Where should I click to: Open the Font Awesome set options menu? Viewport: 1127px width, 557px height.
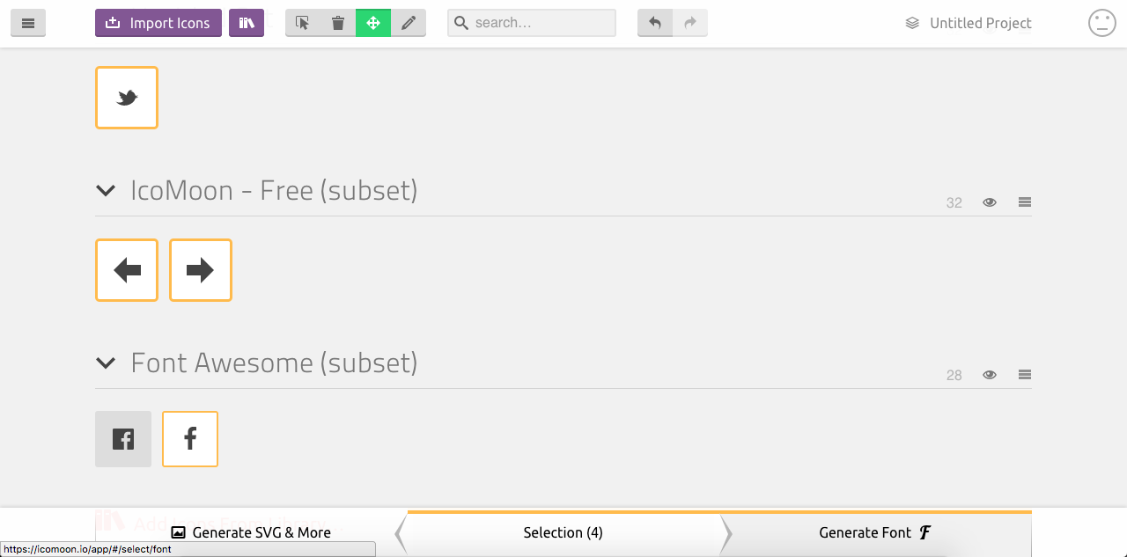point(1024,374)
